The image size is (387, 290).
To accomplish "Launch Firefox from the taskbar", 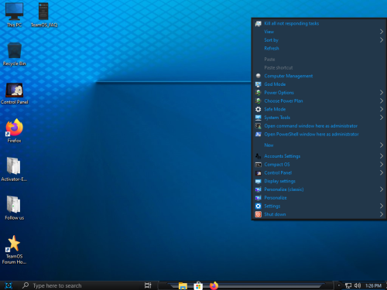I will coord(214,285).
